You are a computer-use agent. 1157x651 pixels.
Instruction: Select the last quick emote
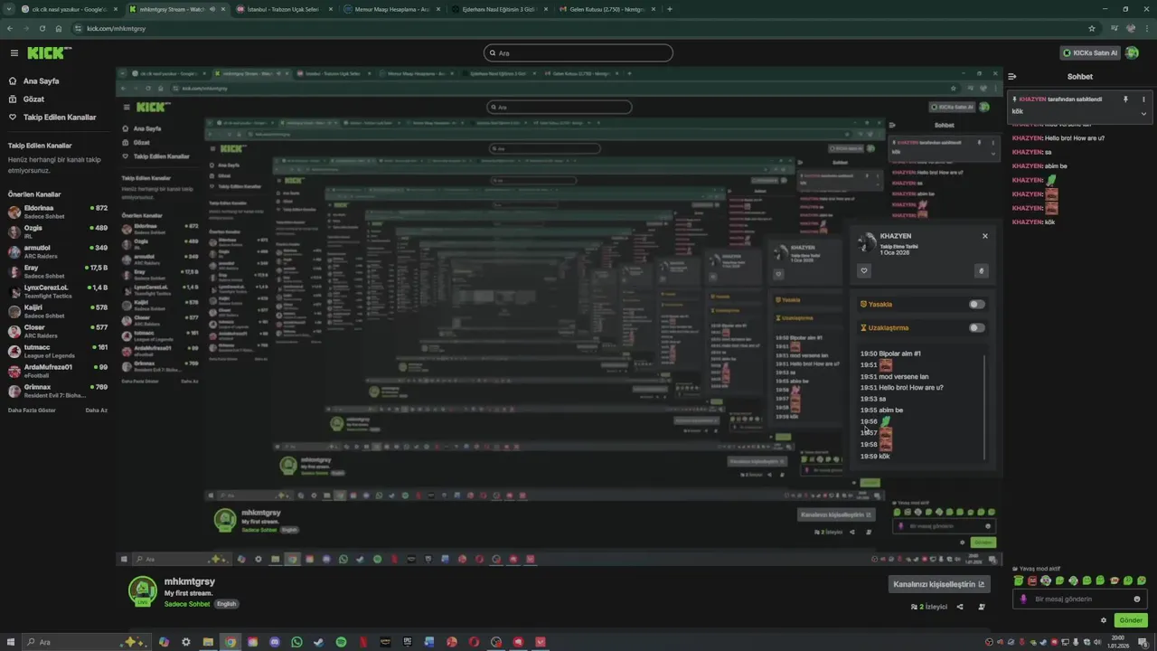click(x=1142, y=580)
